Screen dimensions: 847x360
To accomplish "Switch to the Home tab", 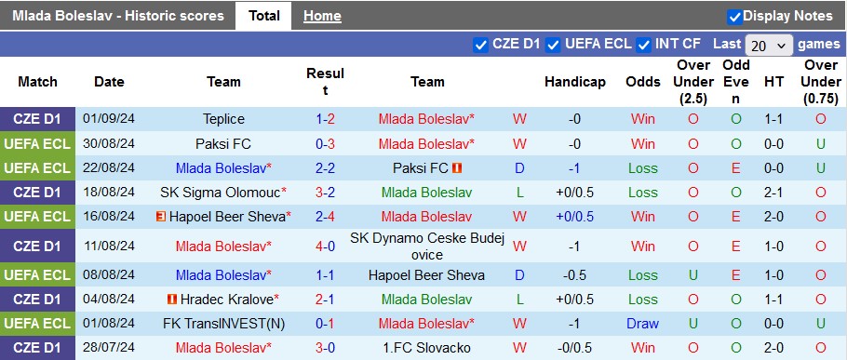I will (x=322, y=16).
